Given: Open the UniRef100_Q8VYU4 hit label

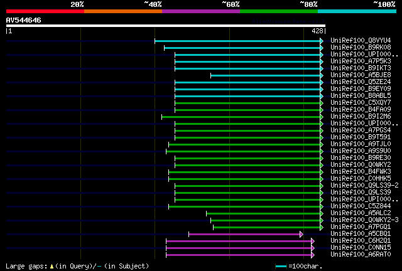Looking at the screenshot, I should pyautogui.click(x=361, y=40).
